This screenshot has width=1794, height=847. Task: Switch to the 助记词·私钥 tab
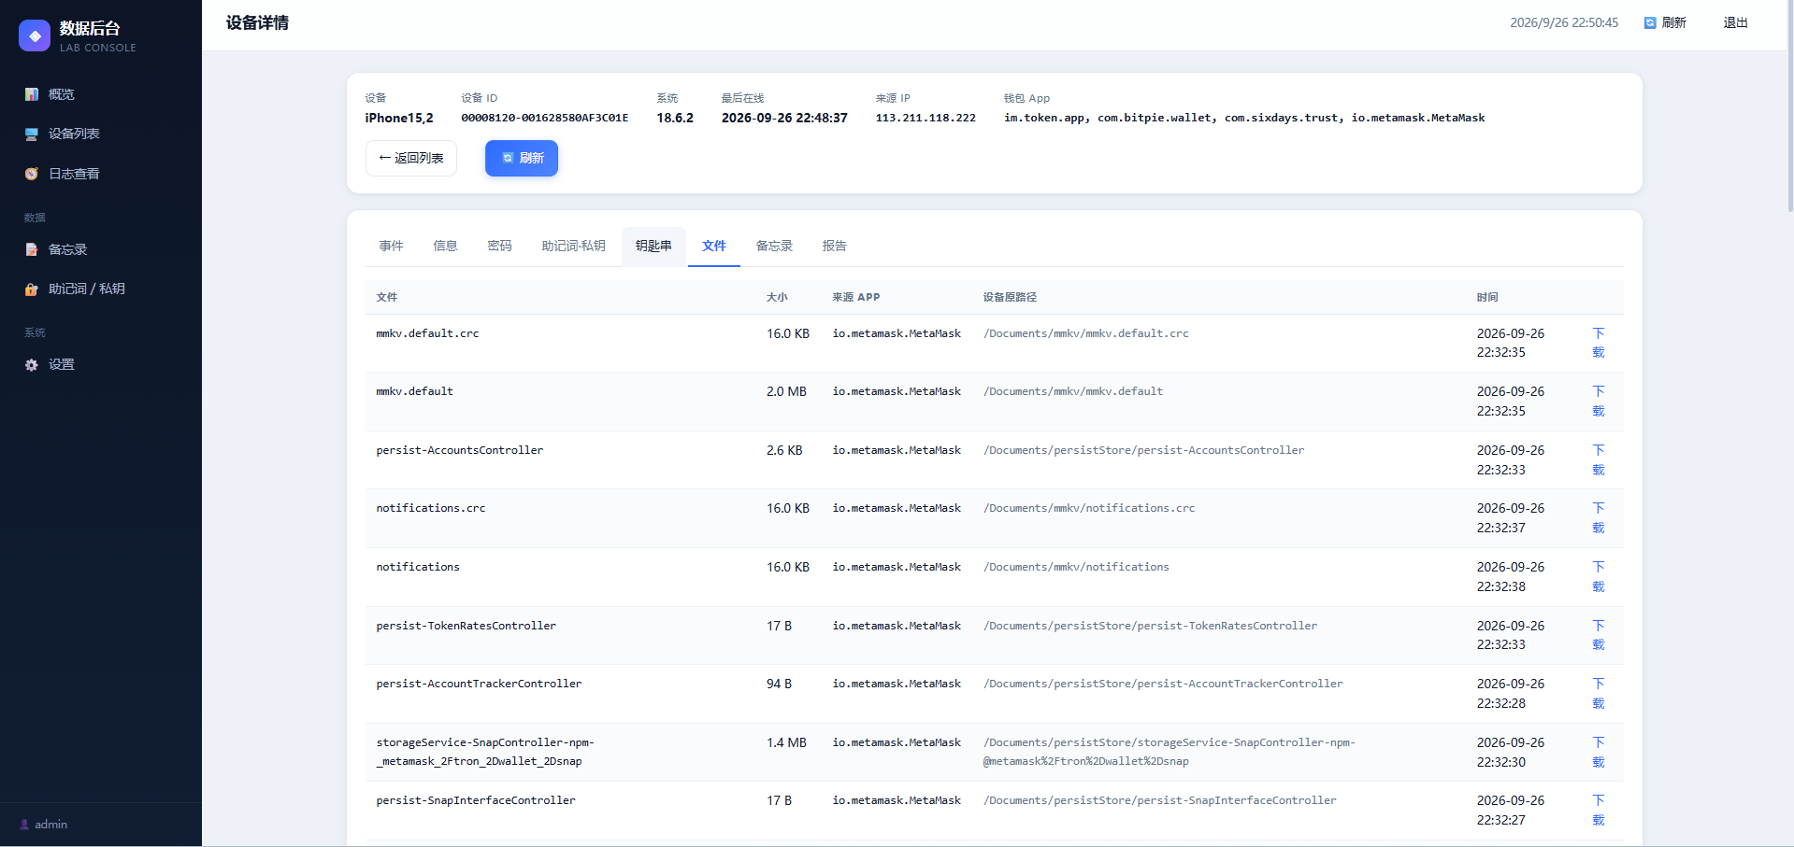(574, 246)
